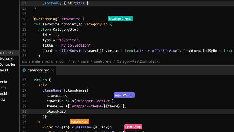Select 'src' in the breadcrumb path
234x132 pixels.
[24, 61]
